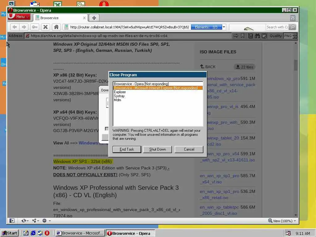Click the BACK link in ISO Image Files

click(208, 67)
